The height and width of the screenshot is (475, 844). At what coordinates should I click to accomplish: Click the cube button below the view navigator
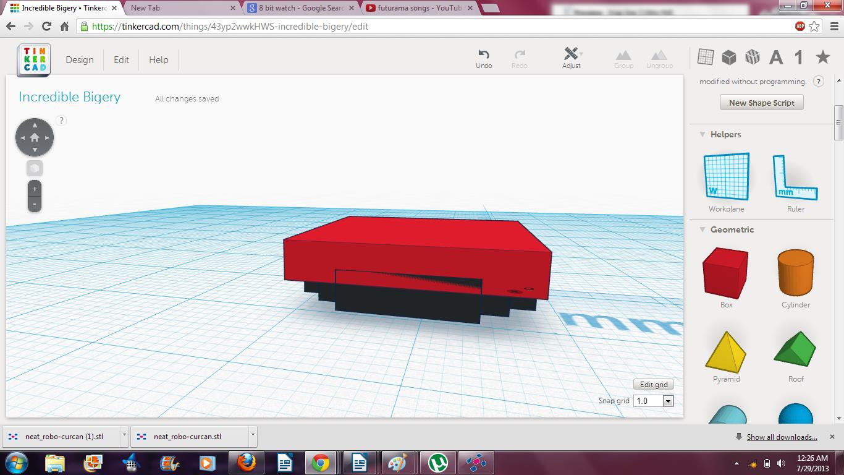coord(35,168)
